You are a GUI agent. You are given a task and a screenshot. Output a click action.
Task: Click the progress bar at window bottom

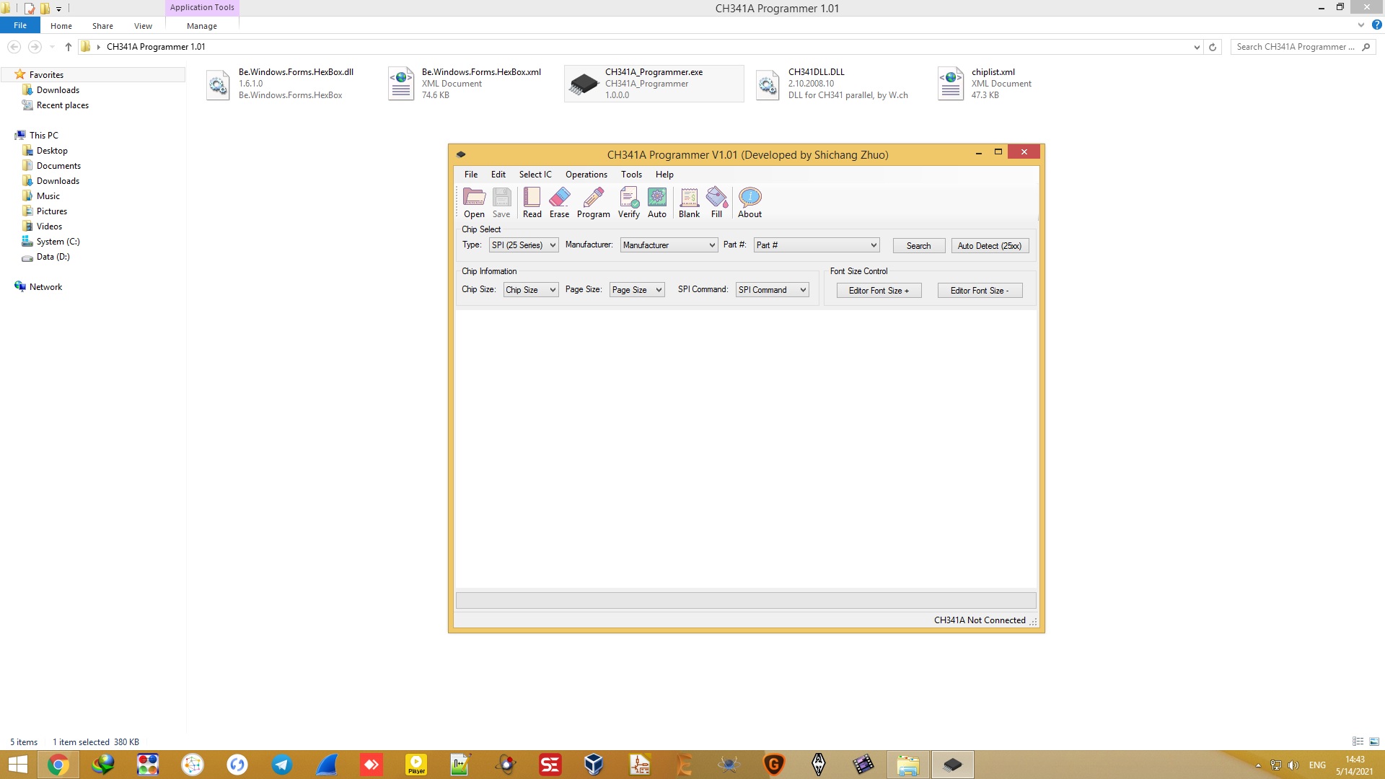[746, 600]
